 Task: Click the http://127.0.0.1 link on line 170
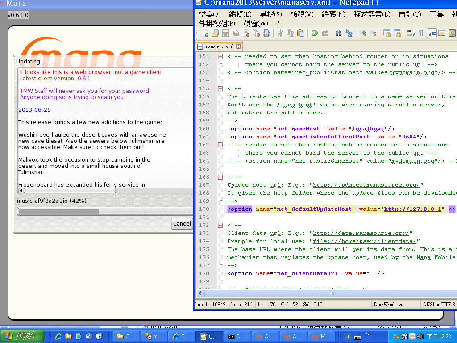click(x=412, y=209)
